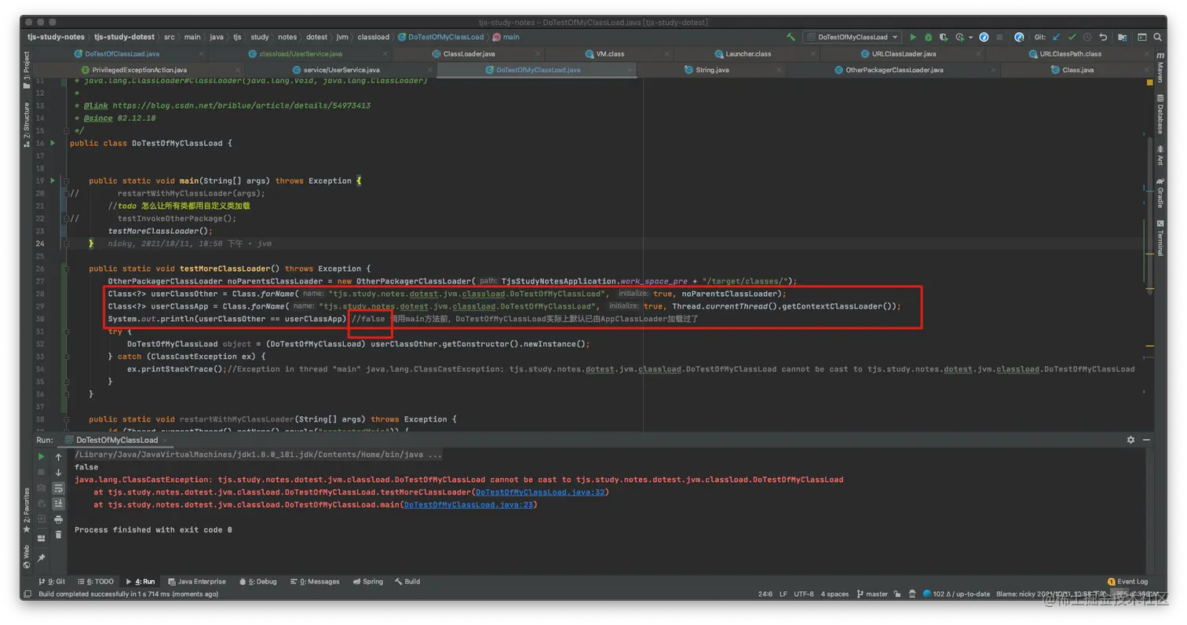The width and height of the screenshot is (1187, 625).
Task: Open DoTestOfMyClassLoad.java:32 stack trace link
Action: pyautogui.click(x=540, y=492)
